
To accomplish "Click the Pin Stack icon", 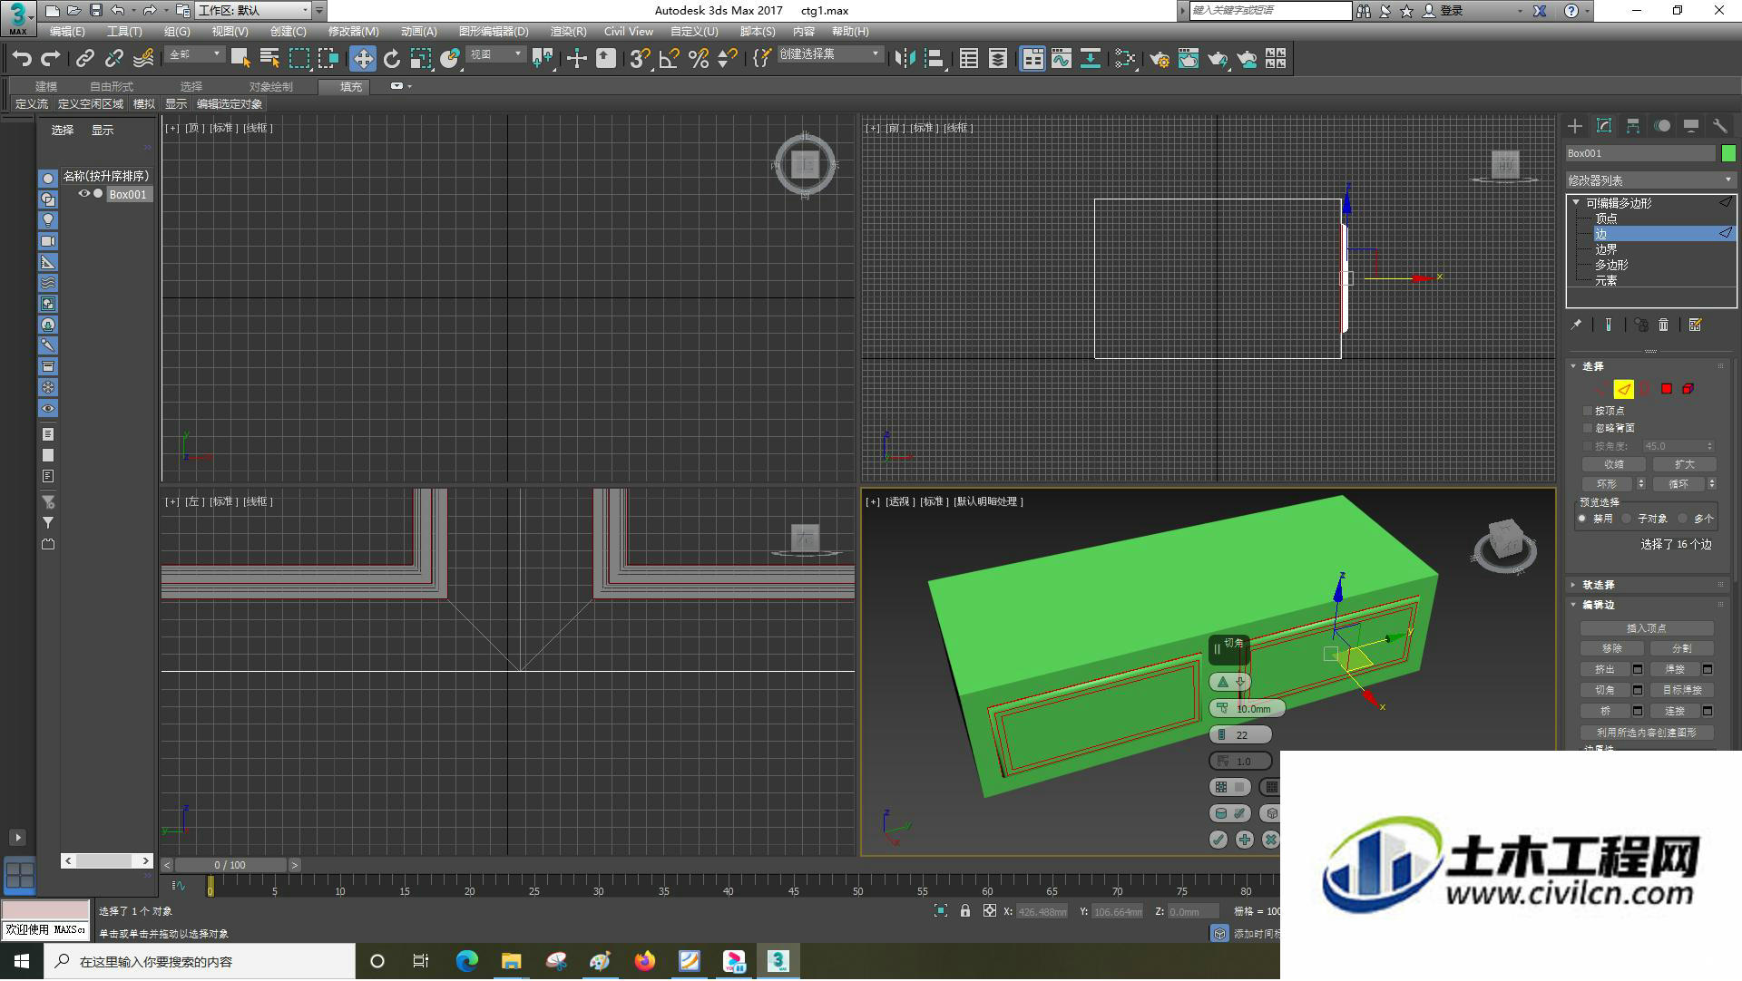I will [x=1576, y=325].
